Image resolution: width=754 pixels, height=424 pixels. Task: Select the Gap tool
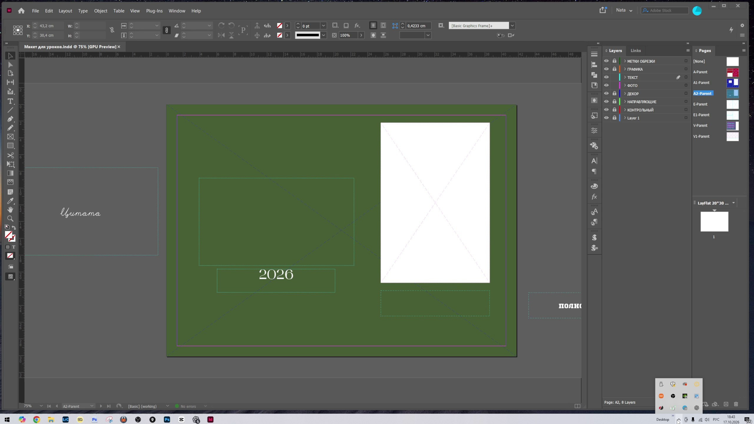[x=10, y=82]
